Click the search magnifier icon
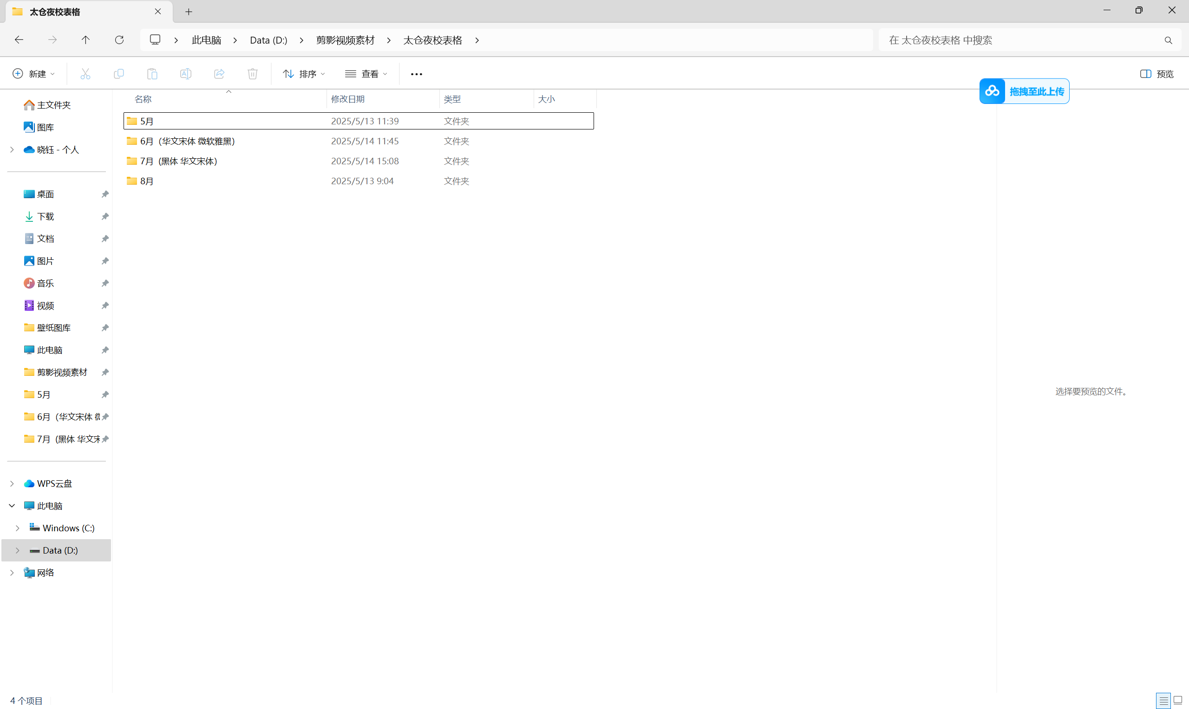The image size is (1189, 709). 1168,41
